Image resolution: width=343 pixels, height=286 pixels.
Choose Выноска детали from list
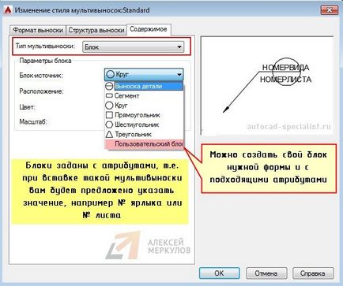[x=144, y=86]
